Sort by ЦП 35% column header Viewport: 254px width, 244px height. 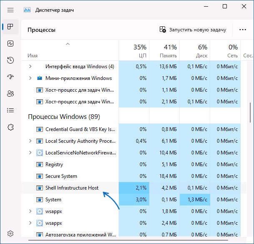coord(134,51)
